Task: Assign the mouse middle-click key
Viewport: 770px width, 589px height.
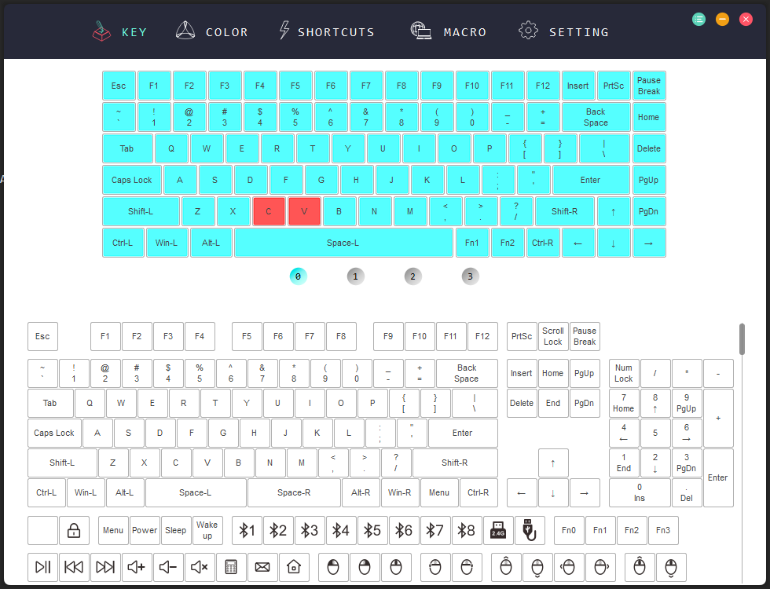Action: pyautogui.click(x=396, y=567)
